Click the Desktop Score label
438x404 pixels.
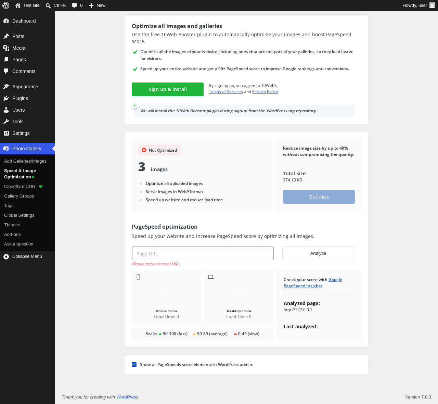point(239,311)
